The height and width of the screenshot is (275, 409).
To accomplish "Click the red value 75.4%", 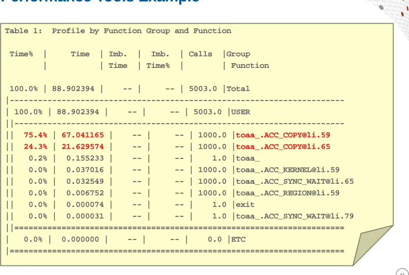I will point(35,135).
